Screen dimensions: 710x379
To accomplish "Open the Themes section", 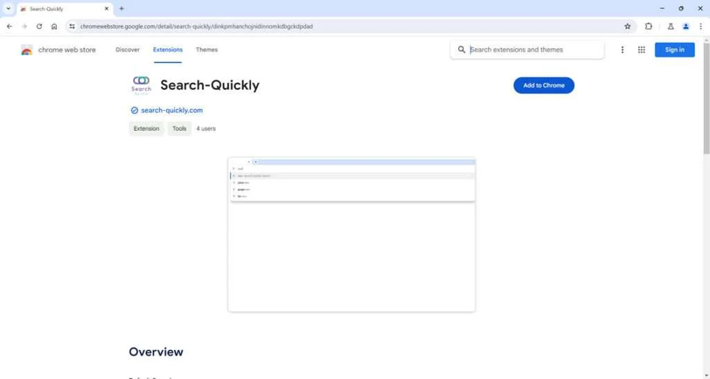I will pyautogui.click(x=207, y=50).
